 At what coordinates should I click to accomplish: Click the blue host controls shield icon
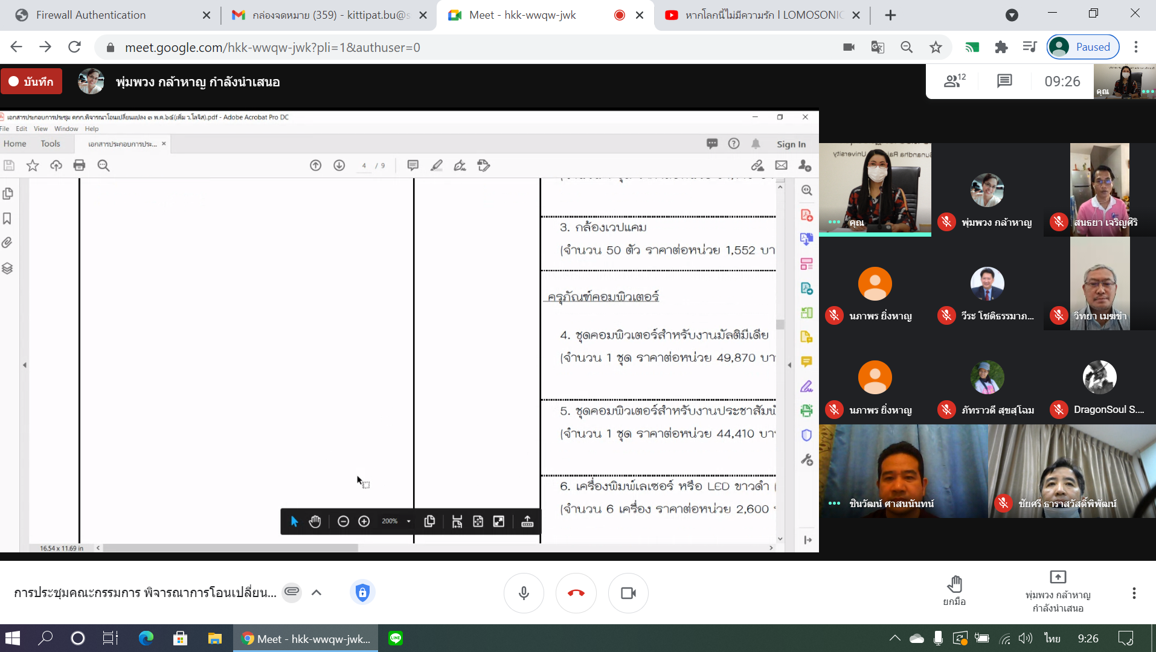362,592
